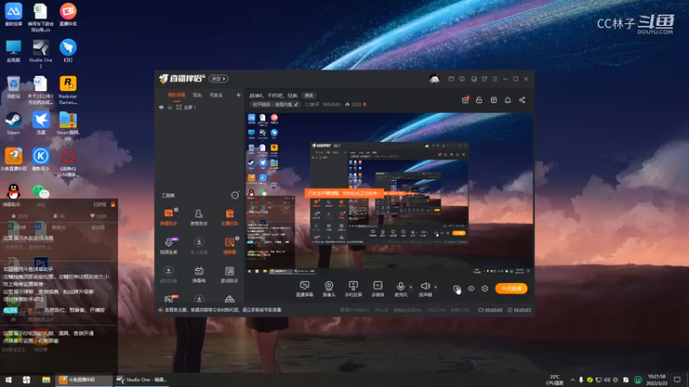Open the 歌词助手 lyrics assistant tool
This screenshot has height=387, width=689.
[229, 274]
